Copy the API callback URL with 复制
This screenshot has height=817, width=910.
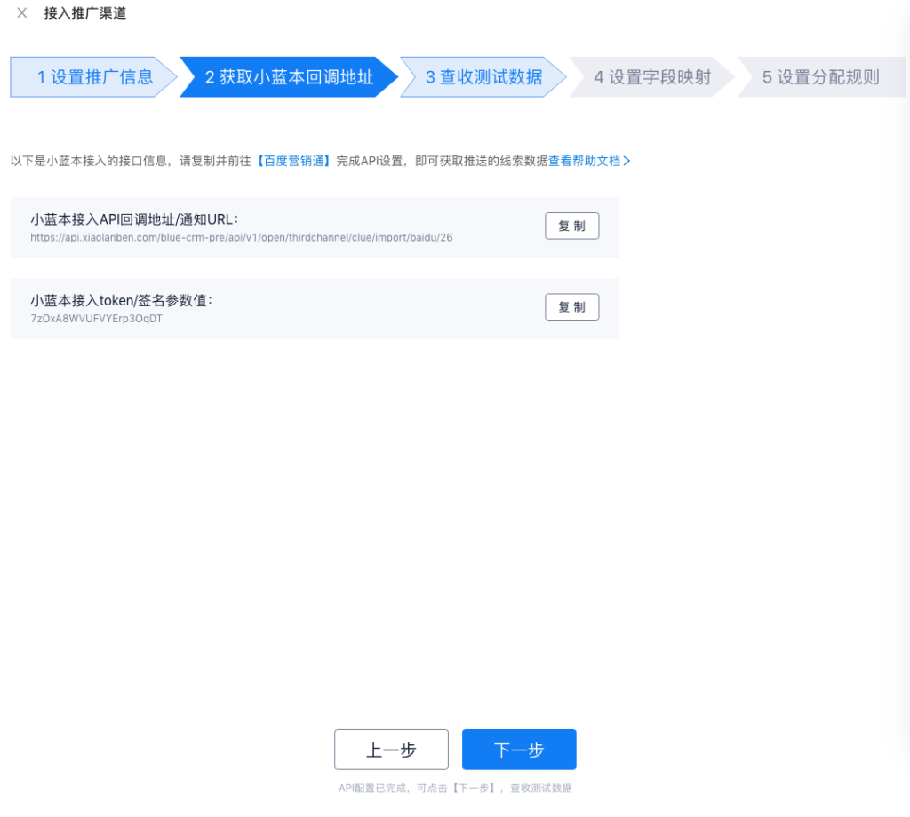tap(571, 226)
